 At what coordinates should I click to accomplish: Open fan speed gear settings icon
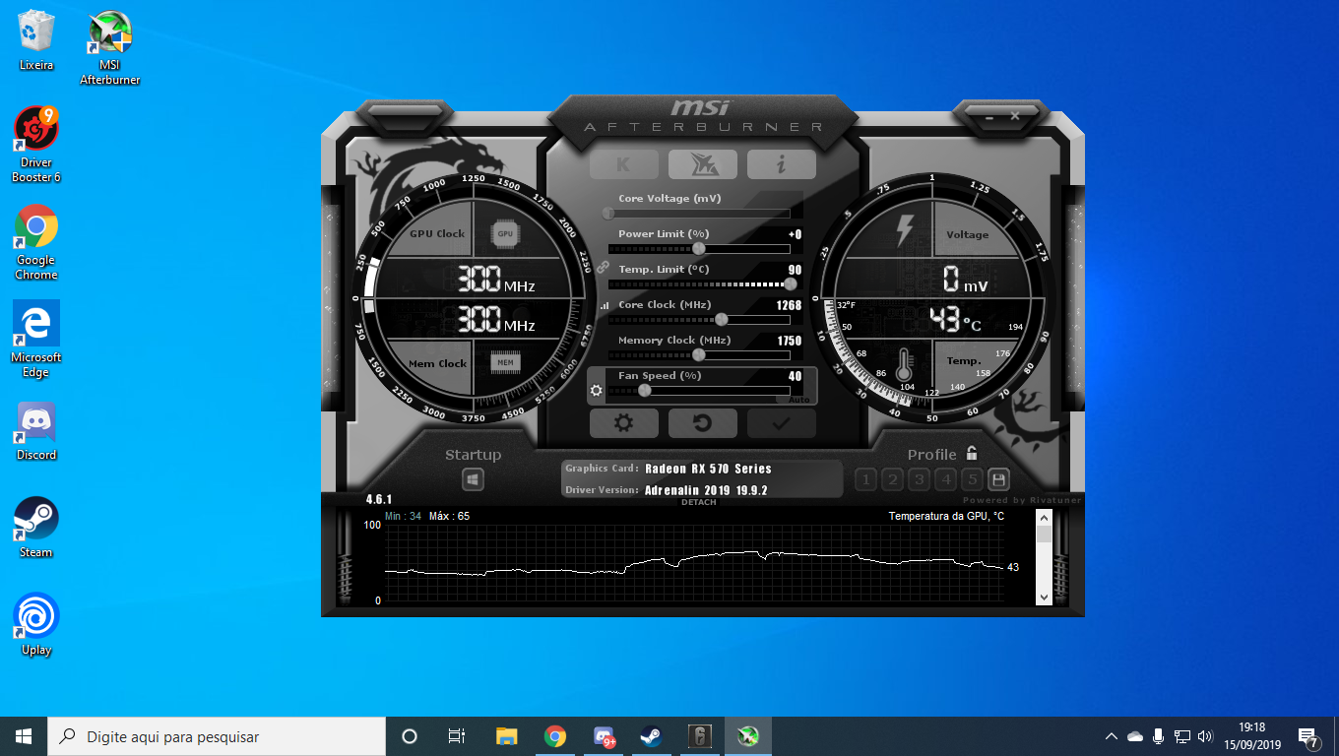point(596,391)
